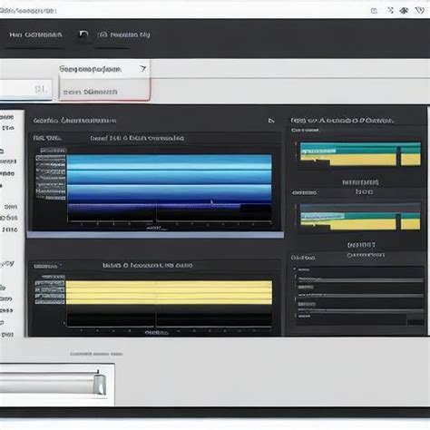Click the input field showing 01 at left

(x=25, y=90)
